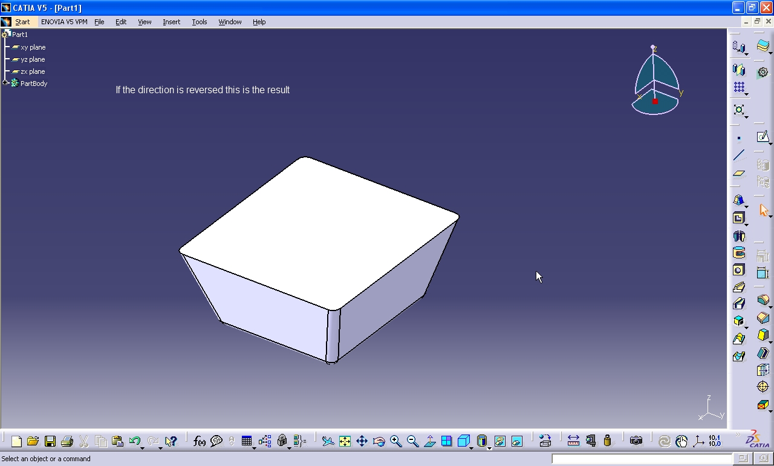Open the Tools menu

click(199, 22)
